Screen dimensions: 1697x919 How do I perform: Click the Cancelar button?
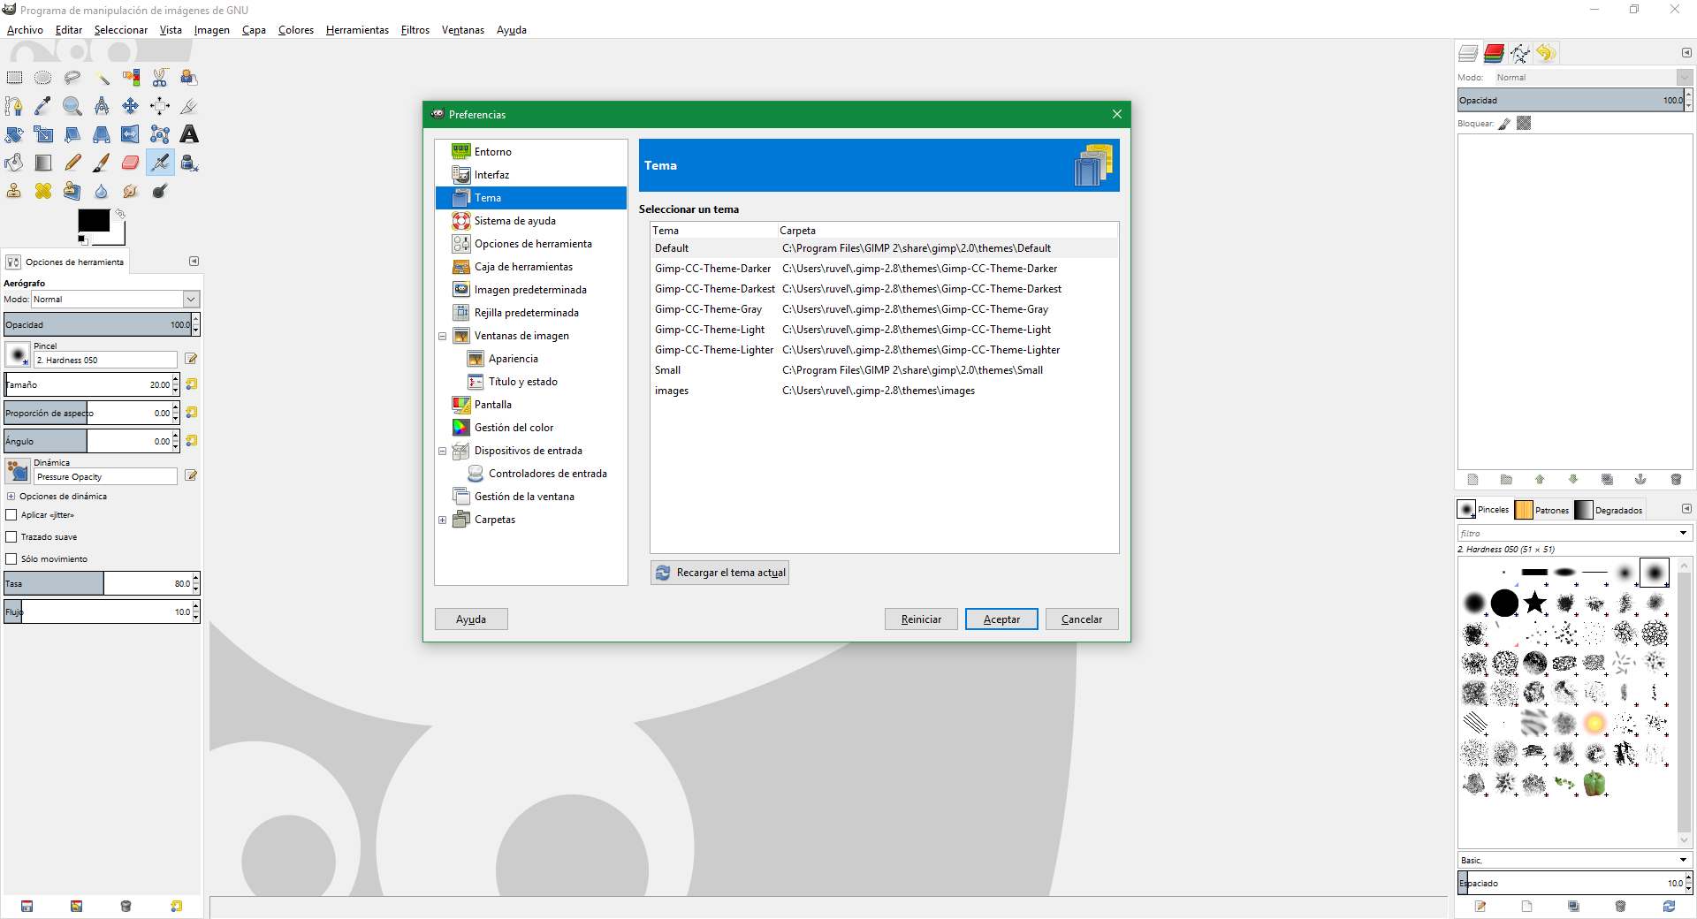[x=1082, y=619]
